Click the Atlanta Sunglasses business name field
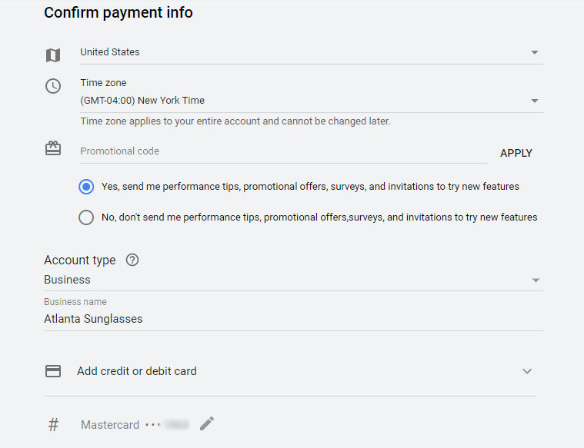Viewport: 584px width, 448px height. click(x=292, y=319)
